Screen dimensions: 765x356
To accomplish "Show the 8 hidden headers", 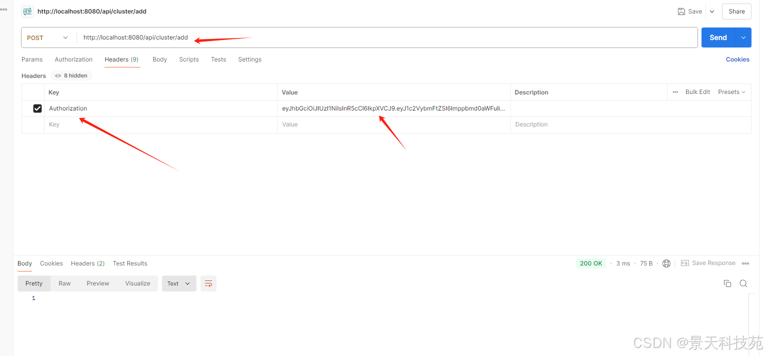I will pos(71,76).
